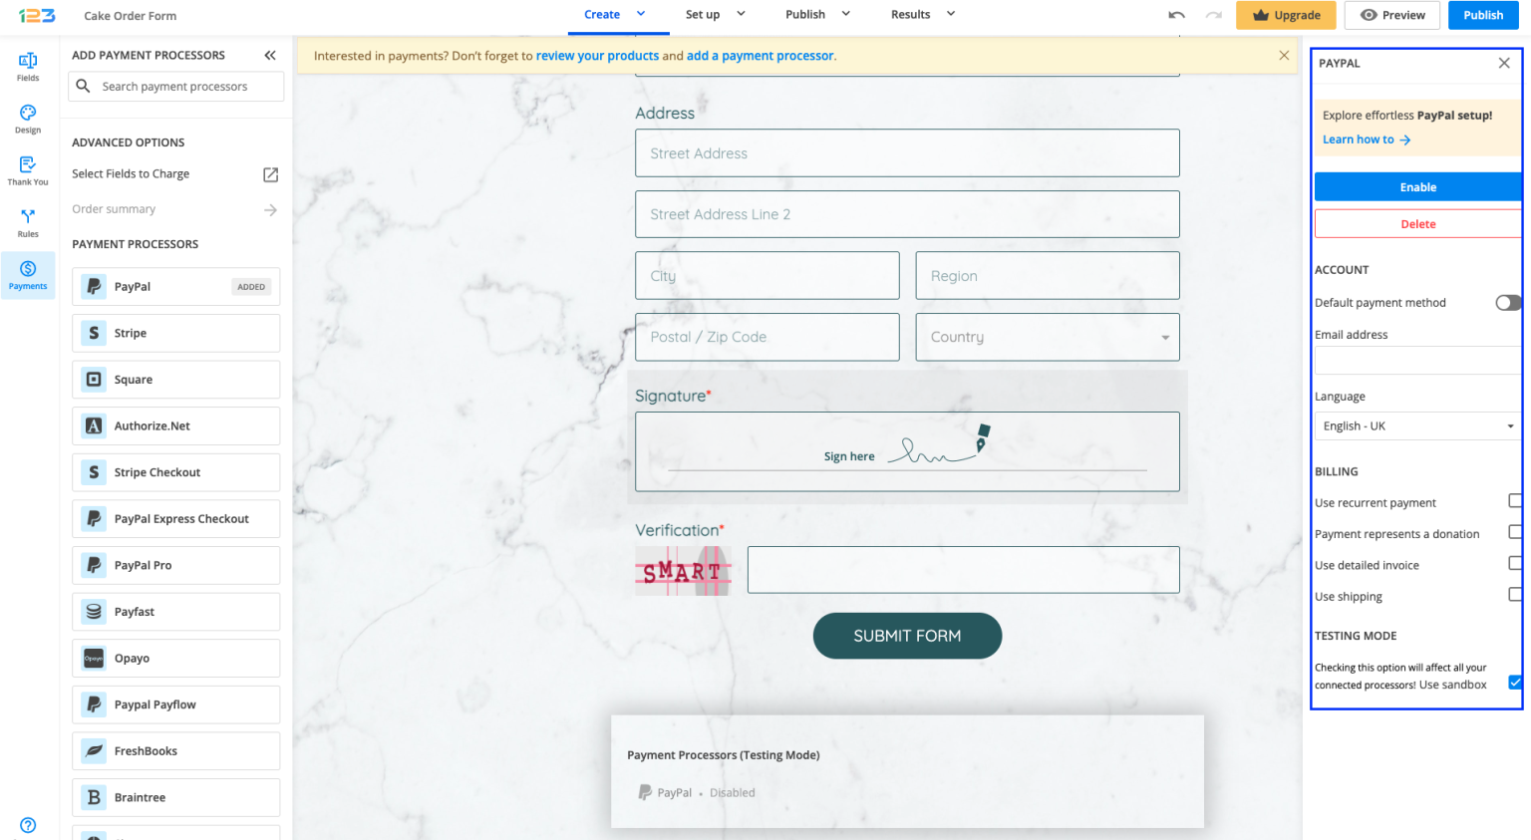
Task: Expand the Set up menu arrow
Action: pos(741,14)
